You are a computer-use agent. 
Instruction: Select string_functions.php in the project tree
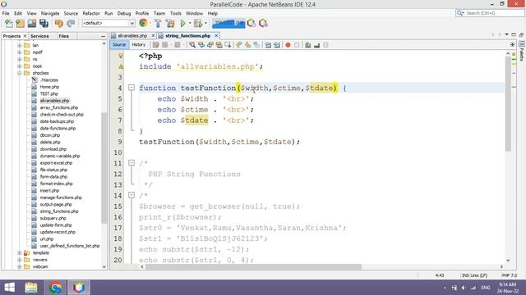pyautogui.click(x=59, y=211)
